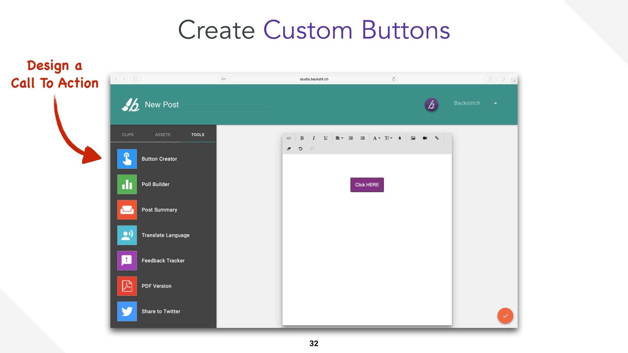Click the link insert icon

(x=437, y=138)
